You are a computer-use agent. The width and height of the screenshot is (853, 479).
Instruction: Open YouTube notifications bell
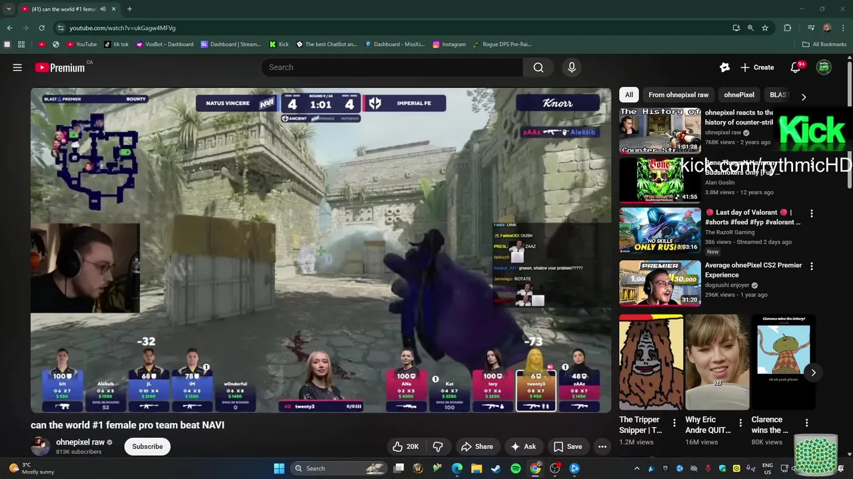[x=795, y=67]
